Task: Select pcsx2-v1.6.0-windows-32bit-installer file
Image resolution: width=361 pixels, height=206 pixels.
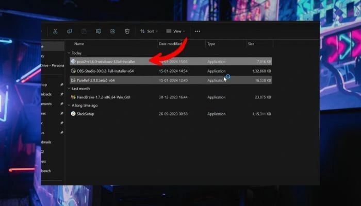Action: [x=171, y=61]
